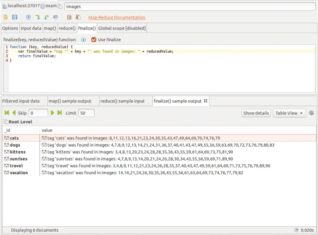318x235 pixels.
Task: Click the value cell for tag 'kittens'
Action: [178, 152]
